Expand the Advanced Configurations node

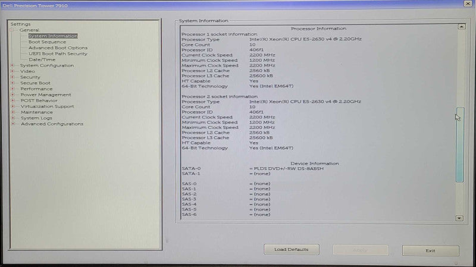[12, 124]
